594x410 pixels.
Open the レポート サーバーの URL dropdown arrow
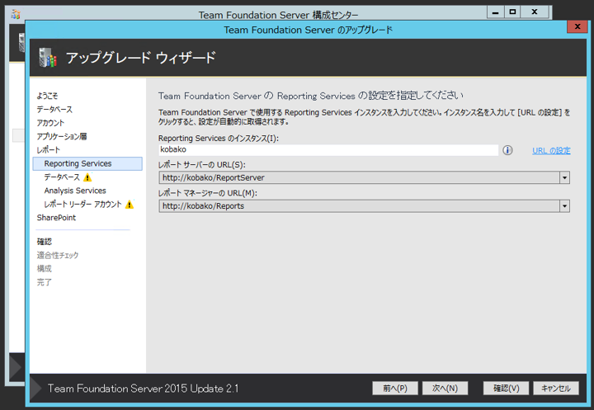click(x=564, y=177)
